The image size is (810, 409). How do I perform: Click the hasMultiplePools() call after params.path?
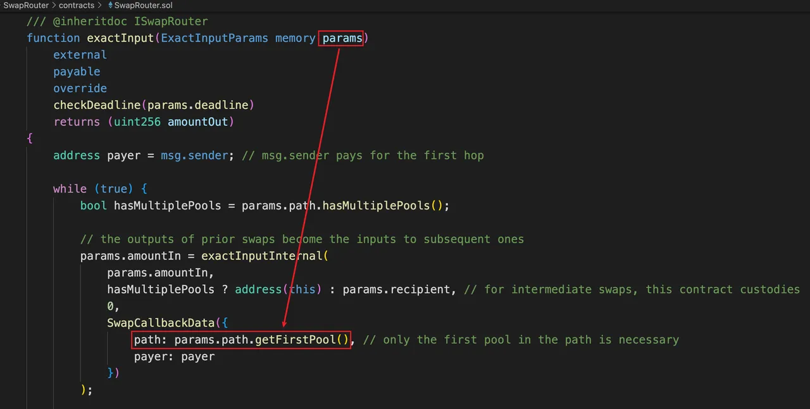383,206
